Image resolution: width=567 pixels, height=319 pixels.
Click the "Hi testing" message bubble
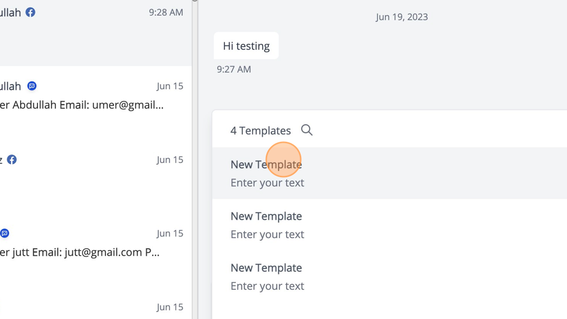246,46
